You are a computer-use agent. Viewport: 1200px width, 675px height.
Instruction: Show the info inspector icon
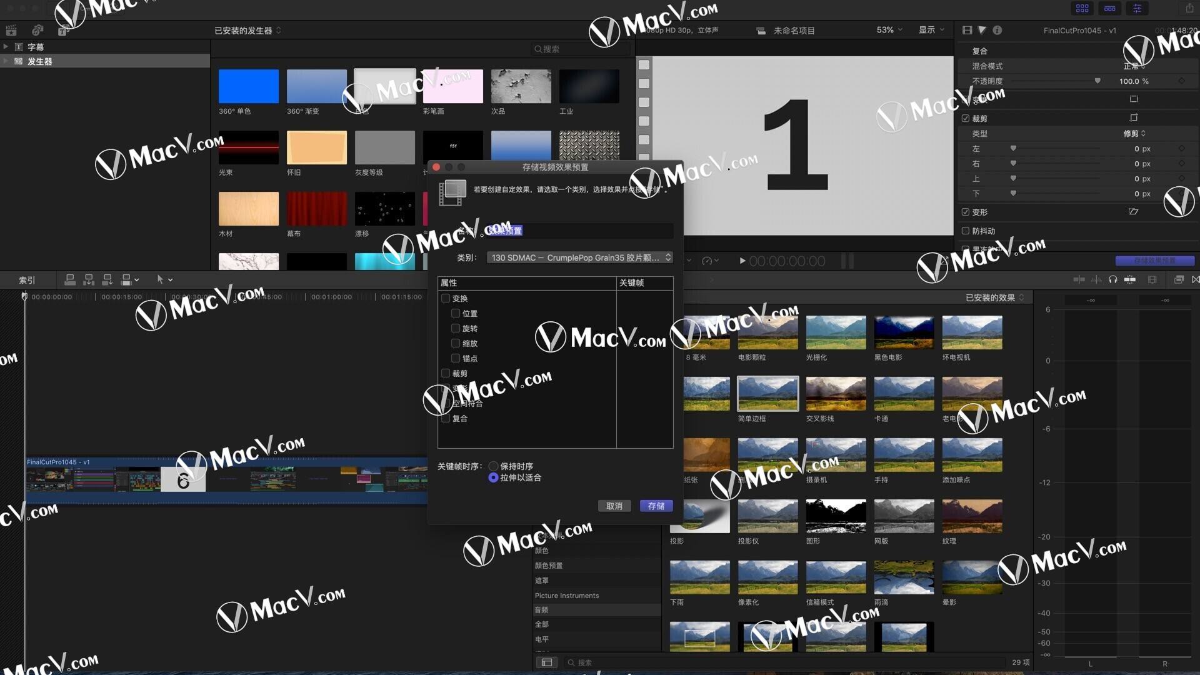(997, 30)
